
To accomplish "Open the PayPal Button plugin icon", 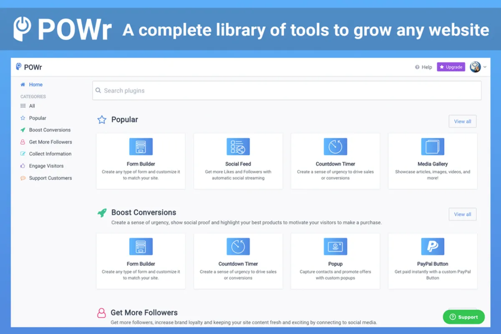I will (433, 247).
